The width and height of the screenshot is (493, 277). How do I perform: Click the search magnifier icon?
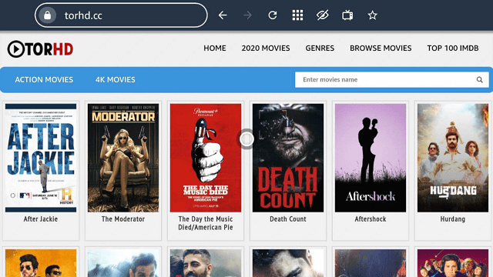(479, 80)
